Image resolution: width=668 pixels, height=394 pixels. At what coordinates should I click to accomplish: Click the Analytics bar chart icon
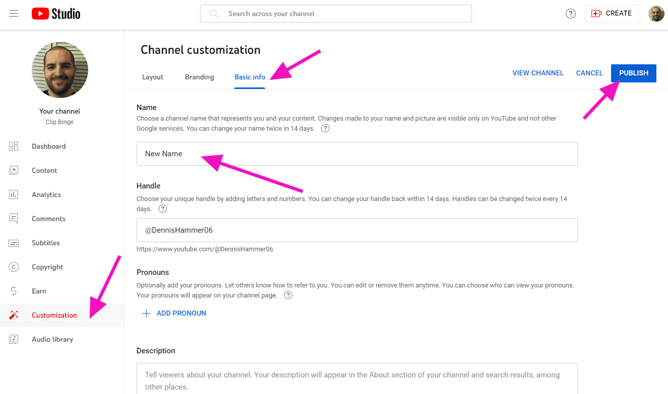tap(14, 194)
